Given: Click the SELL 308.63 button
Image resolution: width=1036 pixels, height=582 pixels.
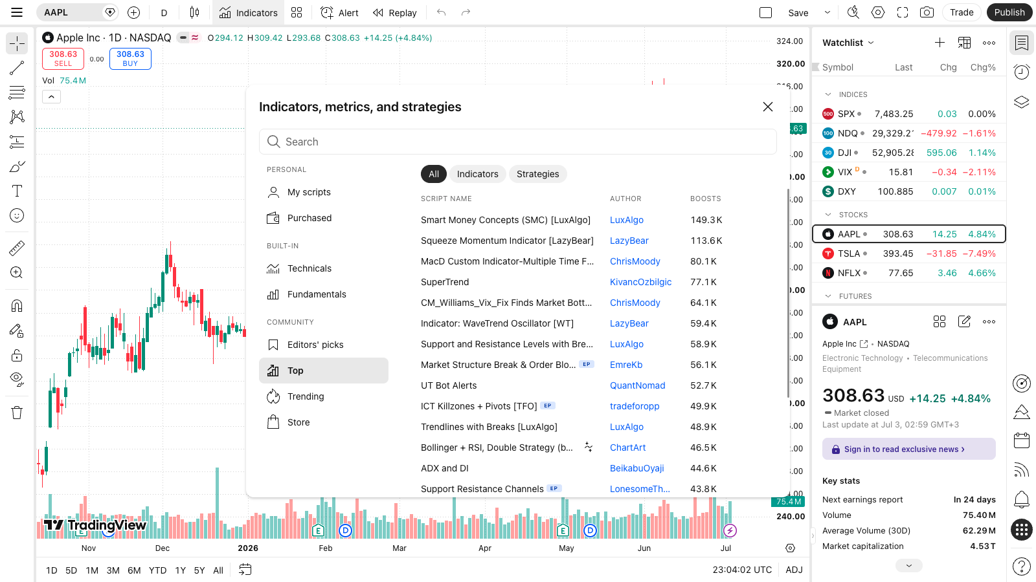Looking at the screenshot, I should [63, 59].
